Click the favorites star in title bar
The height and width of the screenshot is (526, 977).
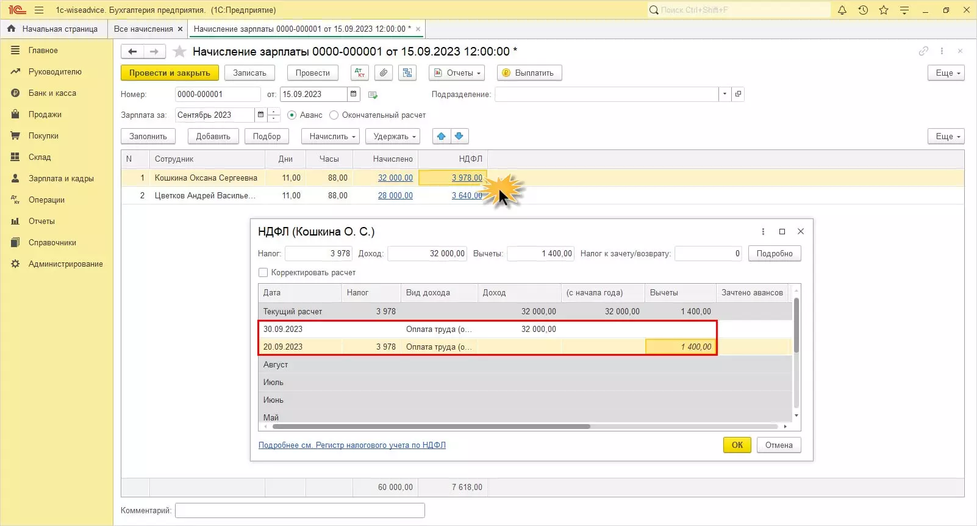(x=884, y=10)
